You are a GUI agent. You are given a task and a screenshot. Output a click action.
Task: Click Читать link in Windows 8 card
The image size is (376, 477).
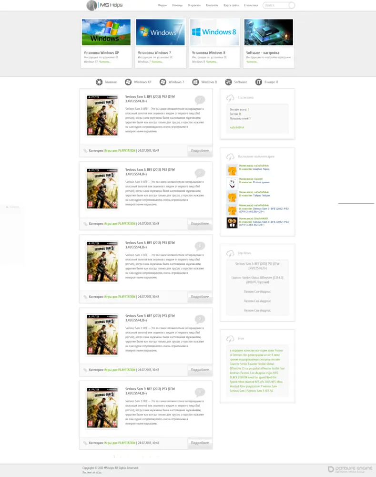[x=211, y=62]
